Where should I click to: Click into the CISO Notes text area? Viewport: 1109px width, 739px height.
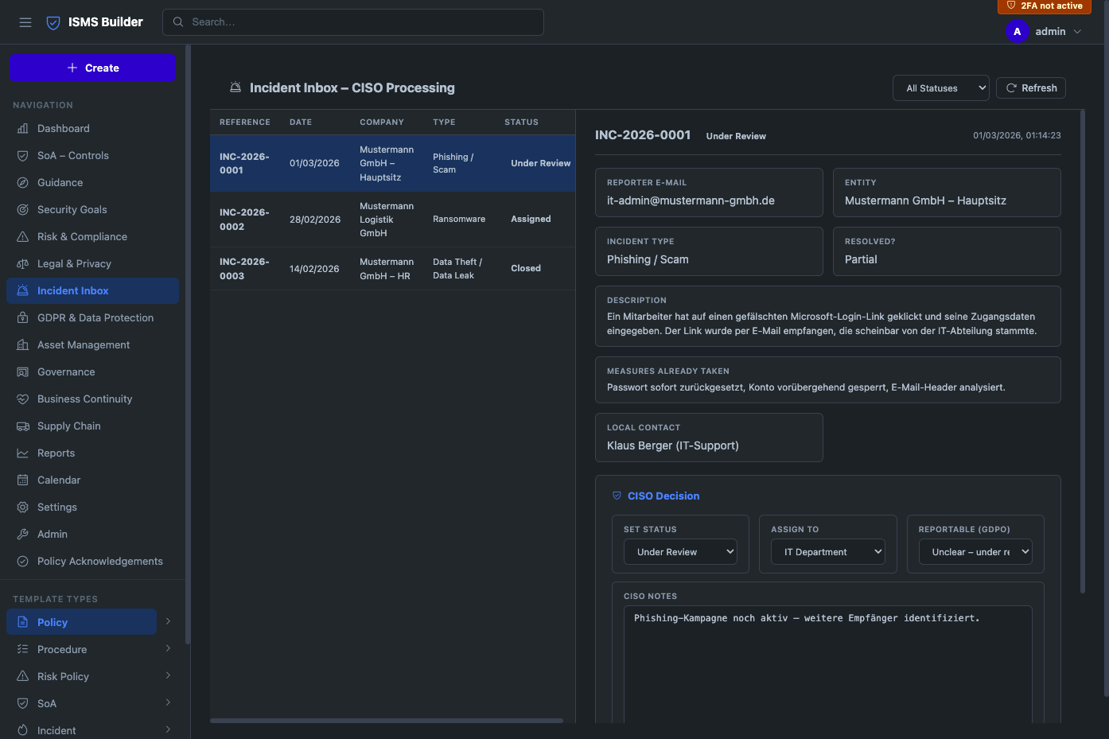point(828,664)
